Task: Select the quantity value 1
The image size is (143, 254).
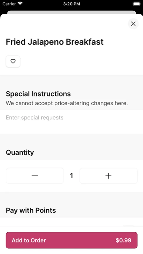Action: (71, 176)
